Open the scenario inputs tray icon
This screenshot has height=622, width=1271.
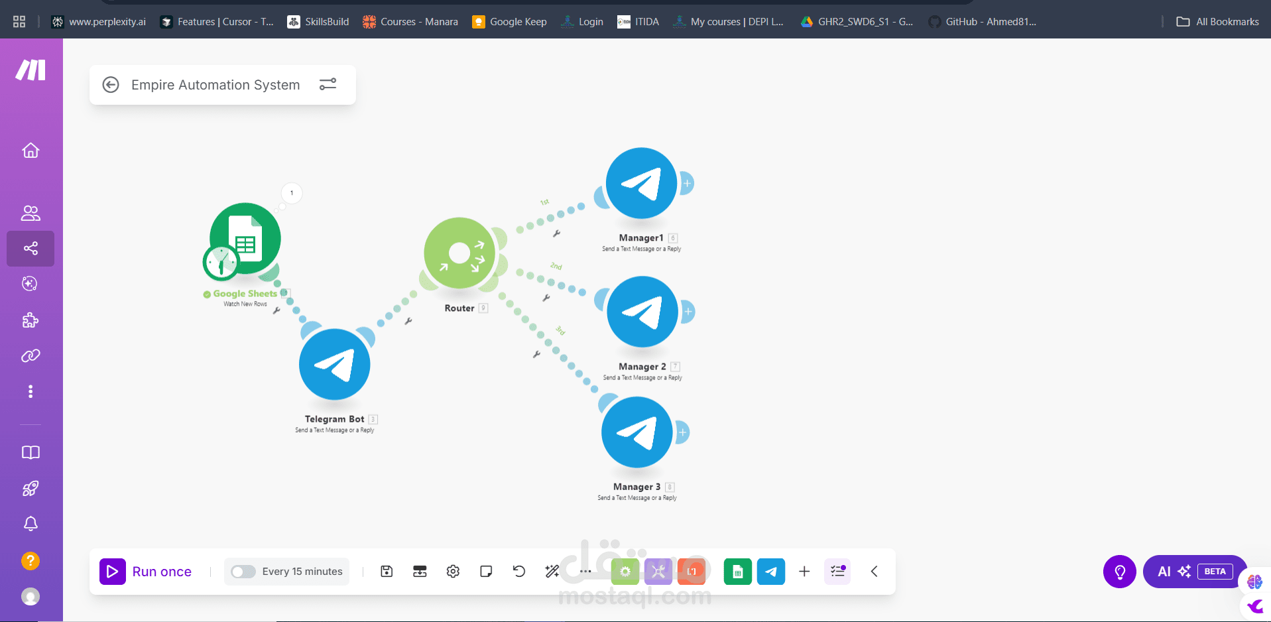coord(420,572)
